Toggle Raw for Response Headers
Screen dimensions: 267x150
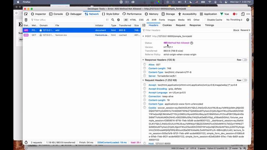click(245, 60)
